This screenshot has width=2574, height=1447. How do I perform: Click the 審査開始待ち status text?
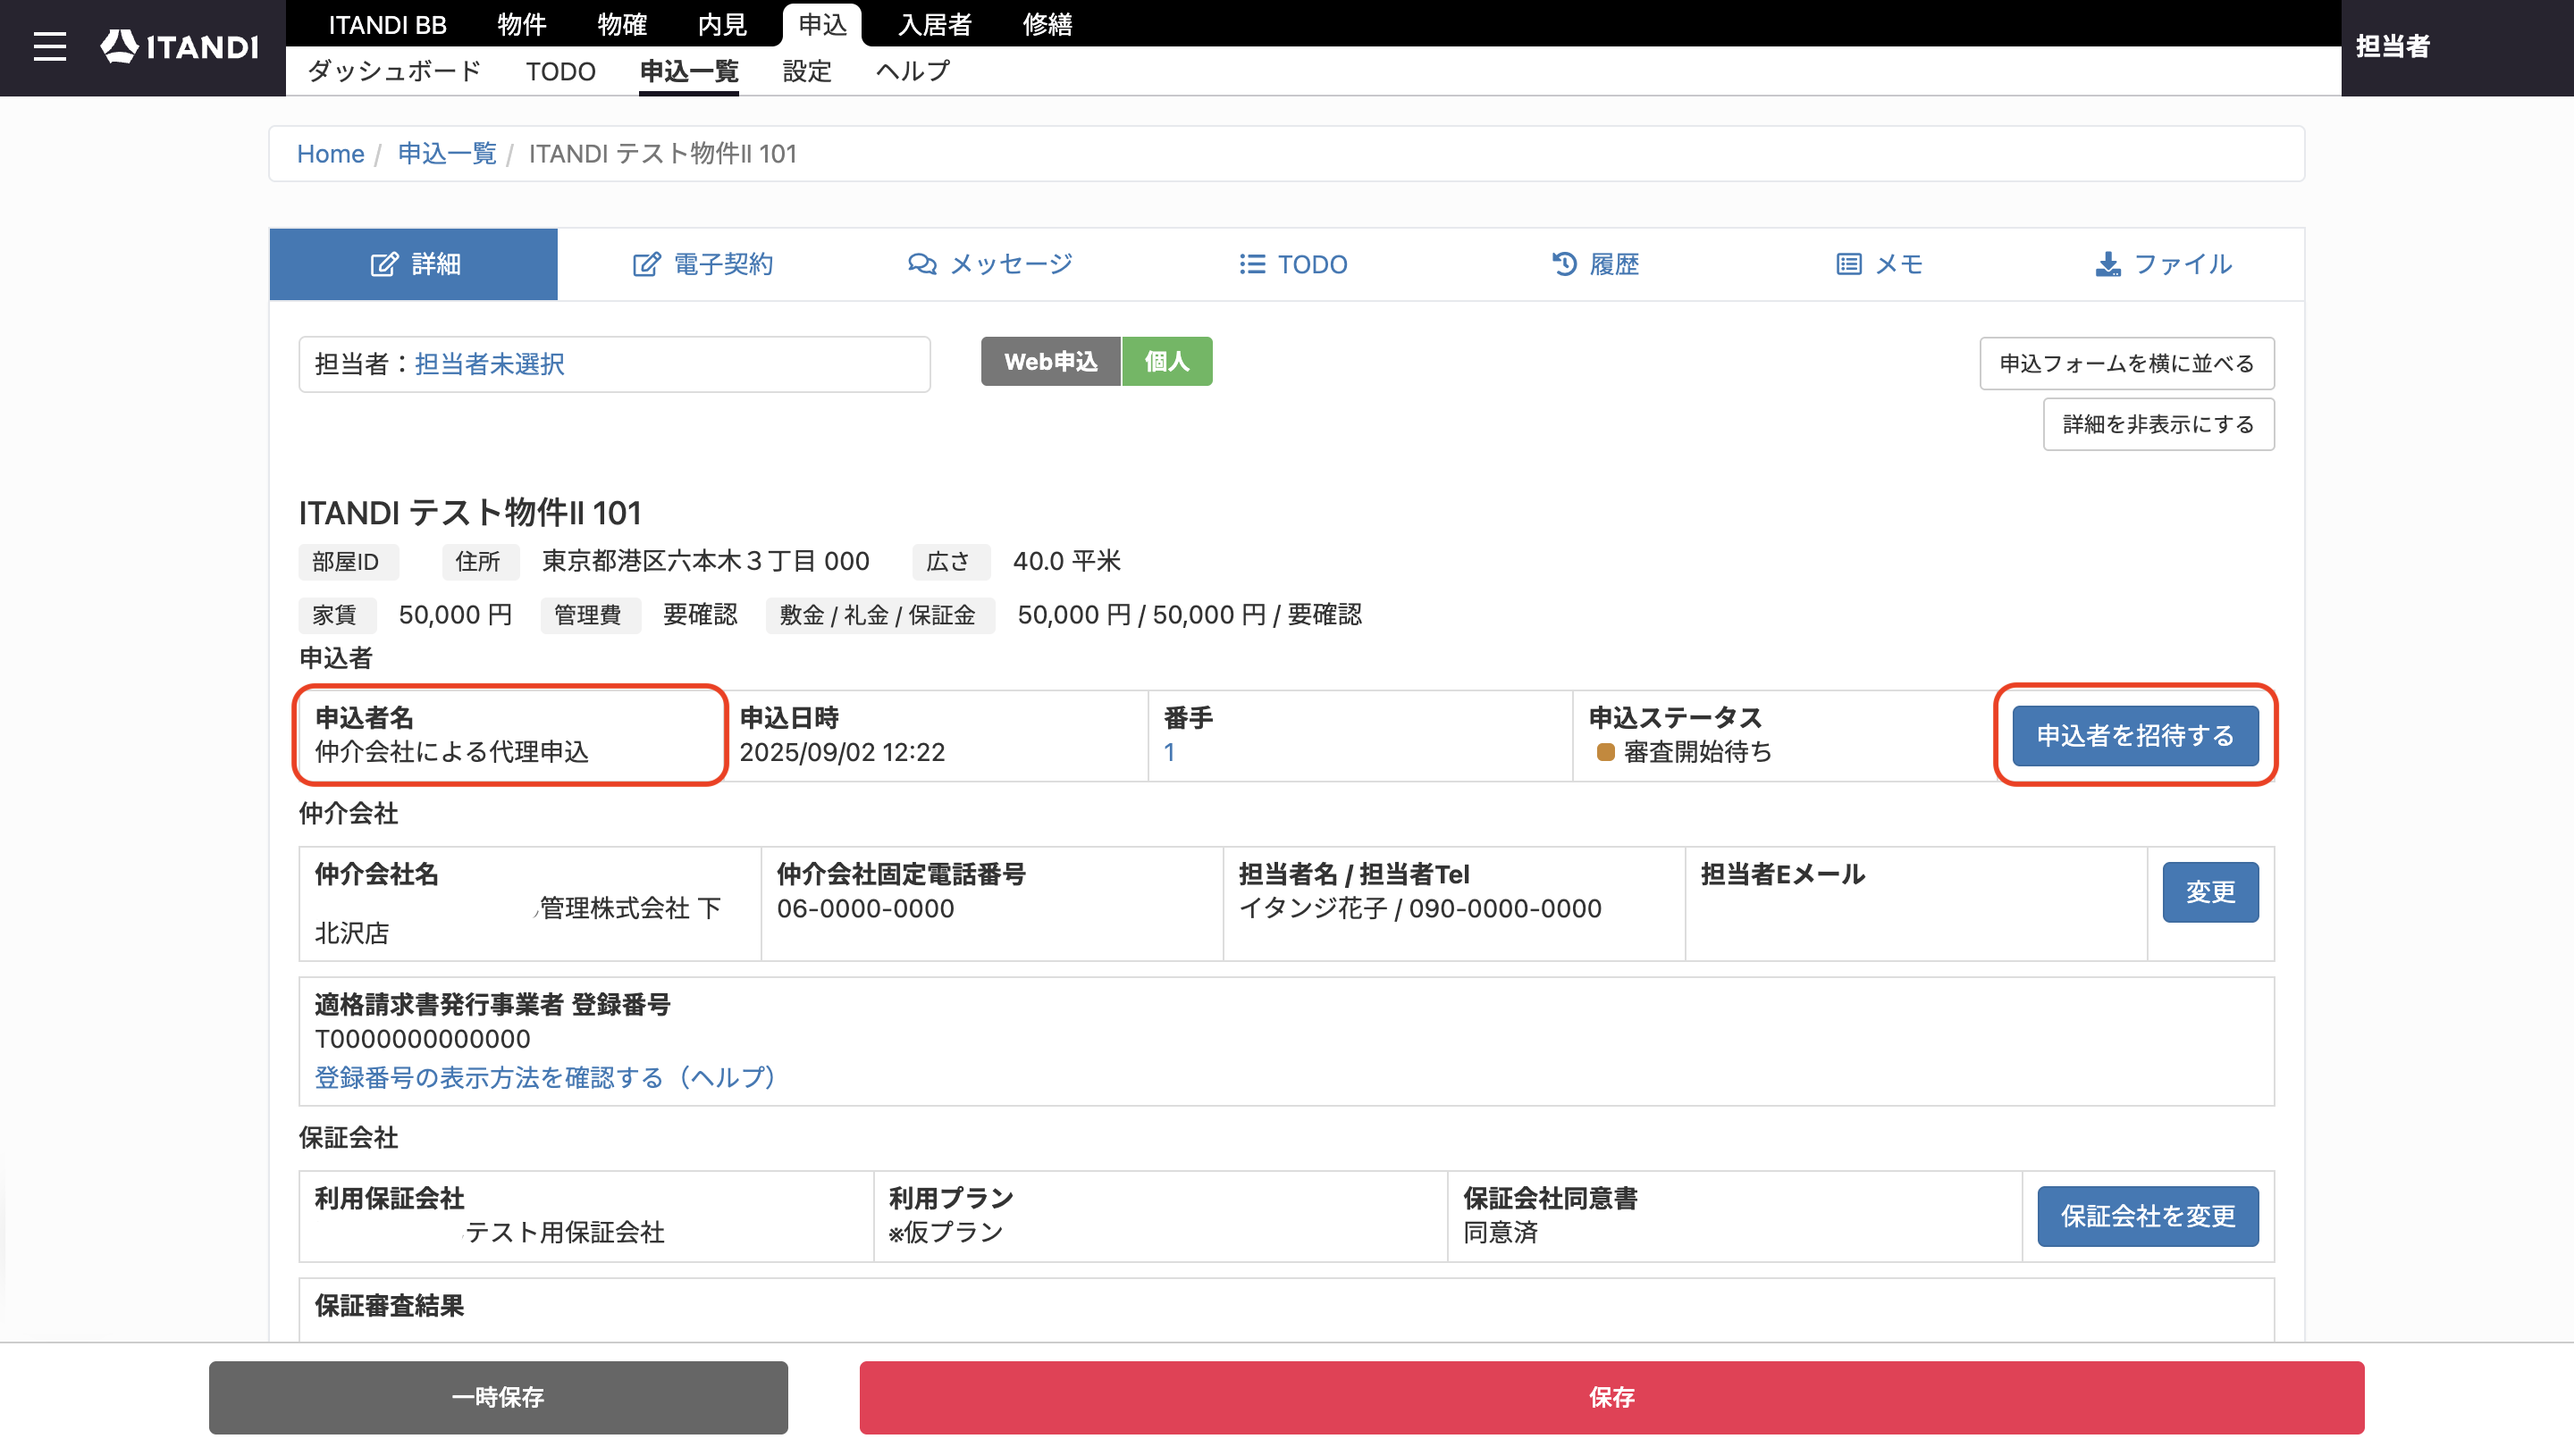(x=1698, y=752)
